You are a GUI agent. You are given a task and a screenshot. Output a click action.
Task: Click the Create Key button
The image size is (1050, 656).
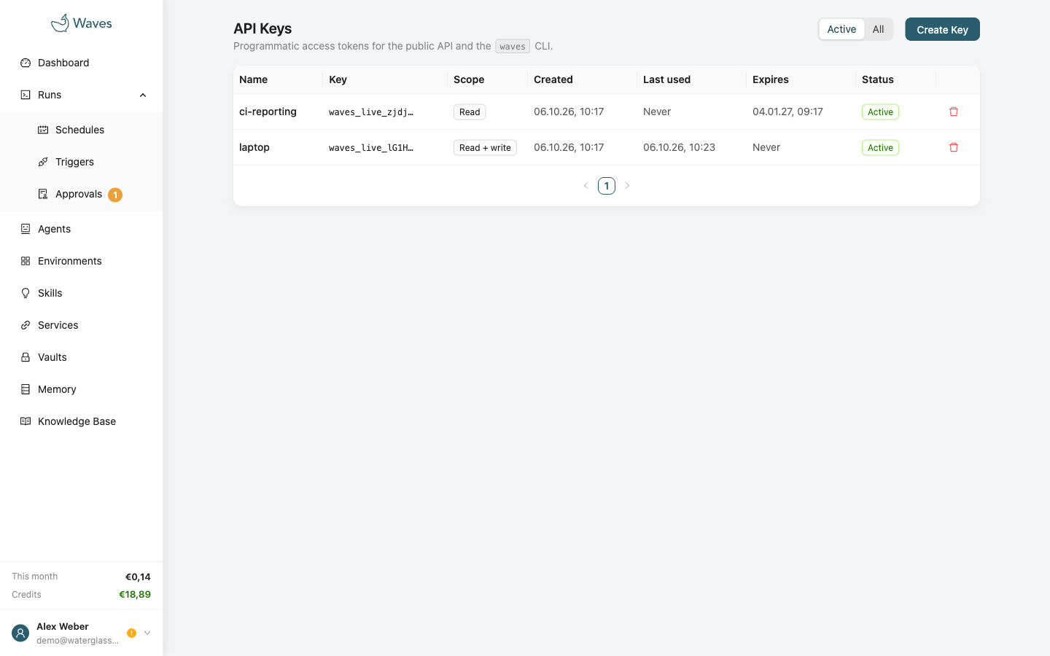point(942,29)
